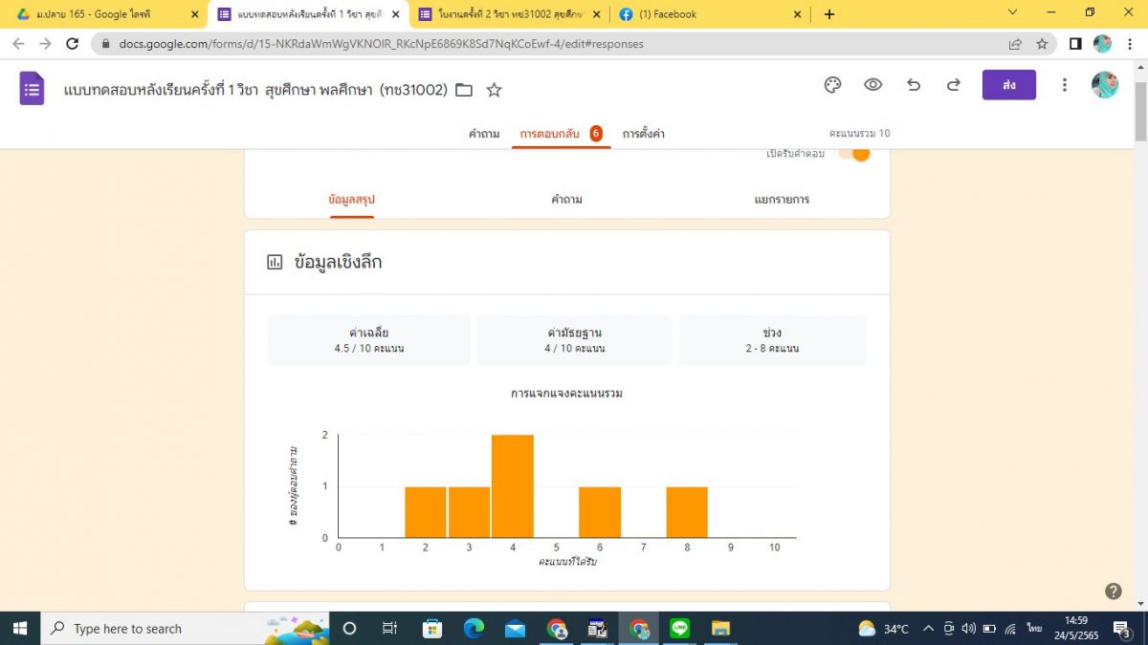Click the undo arrow icon
Image resolution: width=1148 pixels, height=645 pixels.
(x=914, y=85)
